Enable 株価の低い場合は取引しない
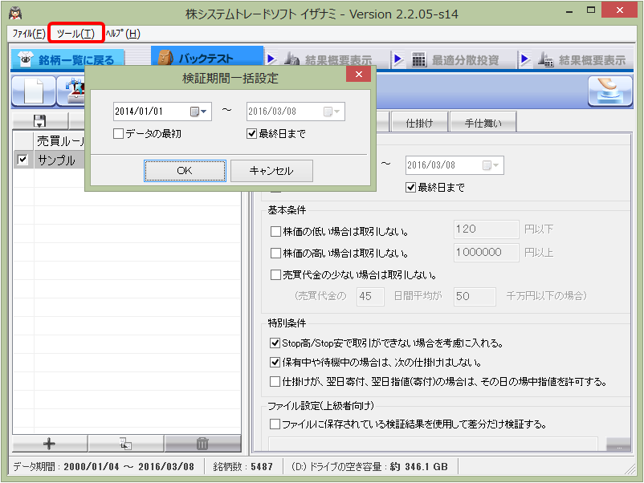The height and width of the screenshot is (483, 644). [275, 231]
